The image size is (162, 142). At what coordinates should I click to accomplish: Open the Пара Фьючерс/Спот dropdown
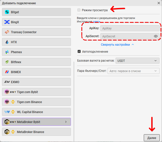pyautogui.click(x=134, y=71)
